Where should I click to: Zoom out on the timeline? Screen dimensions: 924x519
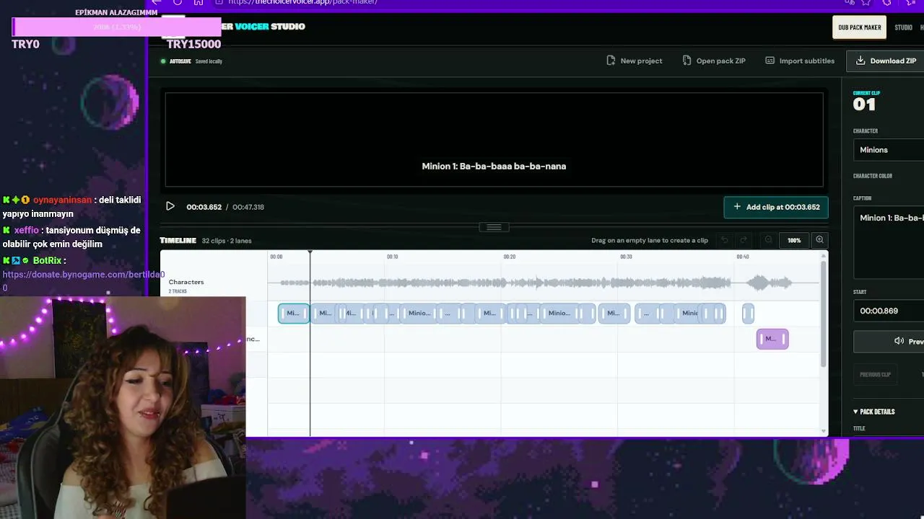769,240
